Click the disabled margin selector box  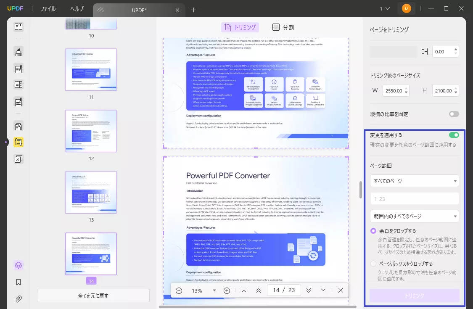[394, 52]
